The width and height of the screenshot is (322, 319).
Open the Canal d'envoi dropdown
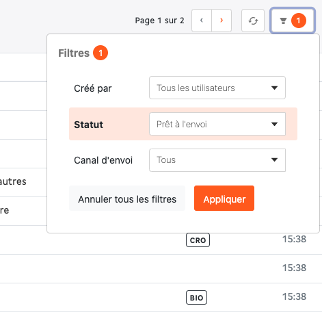217,160
